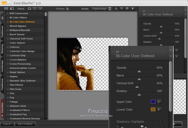Toggle favorite star for B/W Conversion

tap(8, 13)
